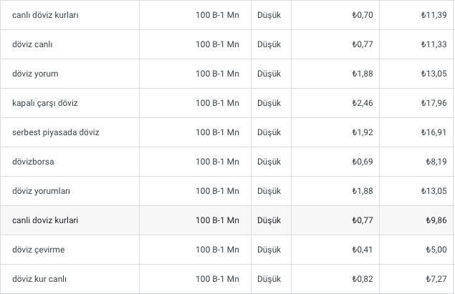Select the 'döviz yorumları' keyword
This screenshot has width=455, height=294.
pos(42,191)
